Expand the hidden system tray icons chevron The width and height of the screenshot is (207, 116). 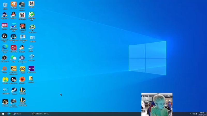pos(190,114)
